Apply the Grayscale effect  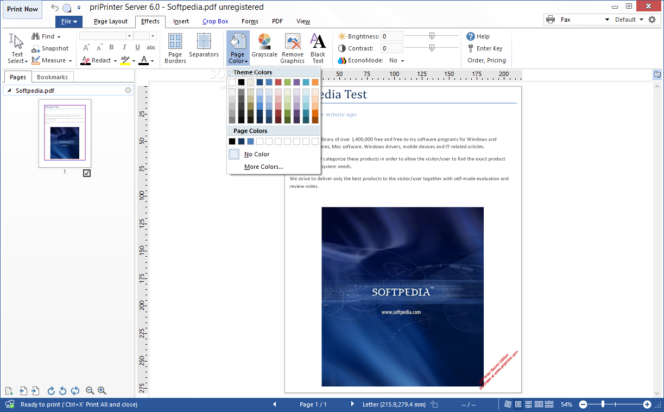264,46
